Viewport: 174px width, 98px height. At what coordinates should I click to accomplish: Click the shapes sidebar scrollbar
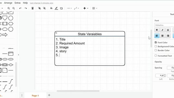[x=16, y=74]
